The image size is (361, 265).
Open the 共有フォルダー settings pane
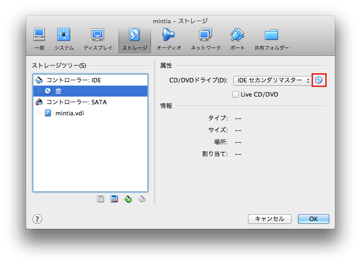271,39
